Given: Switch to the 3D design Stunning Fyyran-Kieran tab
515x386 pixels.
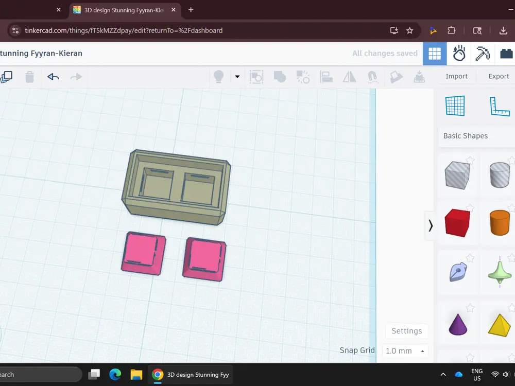Looking at the screenshot, I should [124, 10].
